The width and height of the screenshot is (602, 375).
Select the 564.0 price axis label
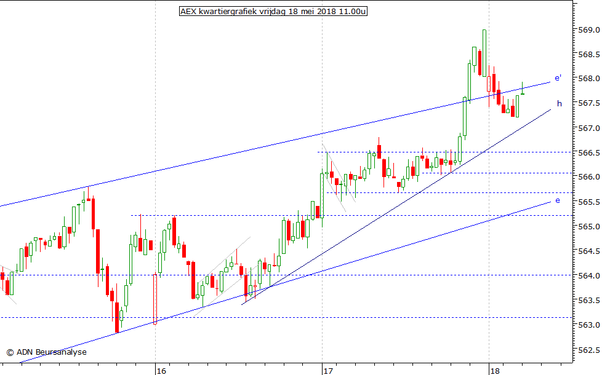588,275
